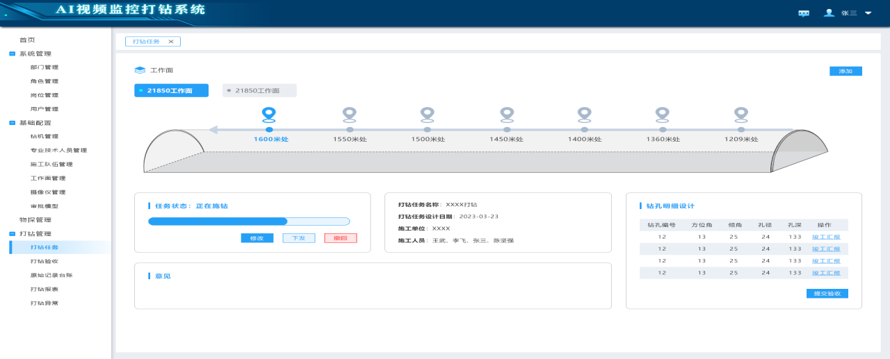This screenshot has width=890, height=359.
Task: Select the 1600米处 location pin
Action: [x=269, y=113]
